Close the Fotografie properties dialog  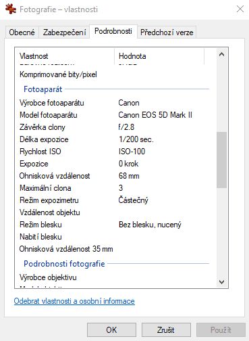pos(240,9)
